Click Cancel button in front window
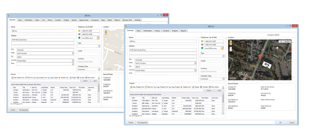Image resolution: width=312 pixels, height=133 pixels. coord(292,123)
